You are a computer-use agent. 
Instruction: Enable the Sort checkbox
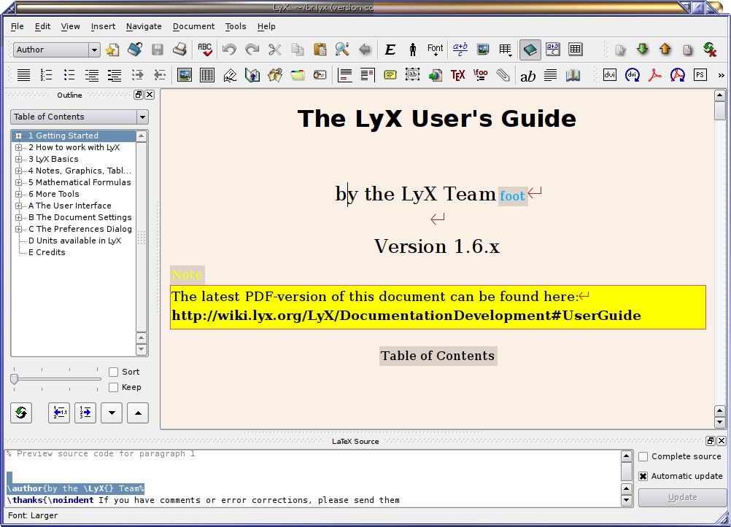click(113, 372)
